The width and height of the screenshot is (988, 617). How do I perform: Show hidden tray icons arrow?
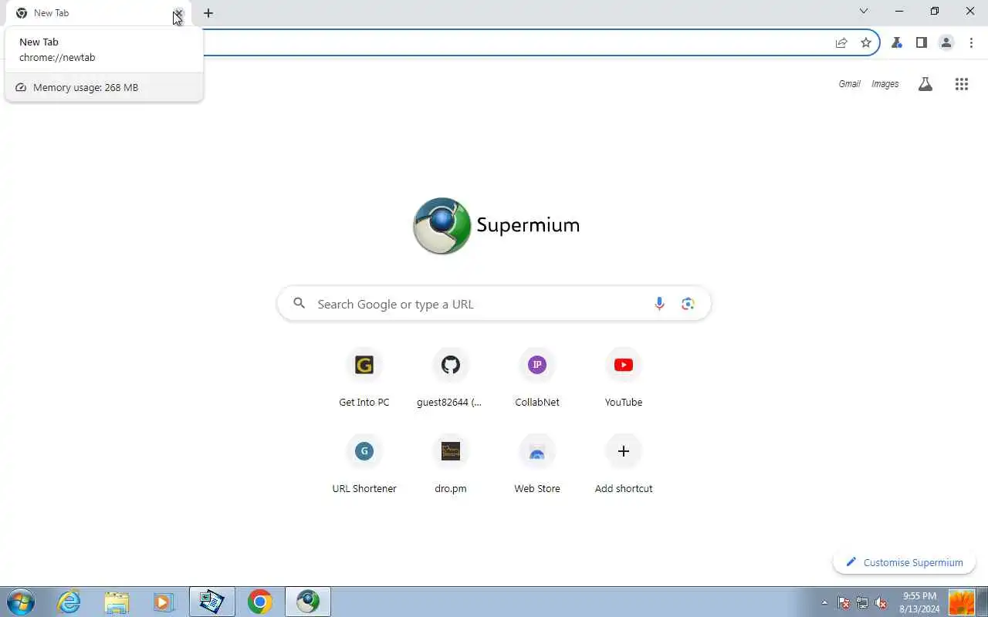[824, 602]
